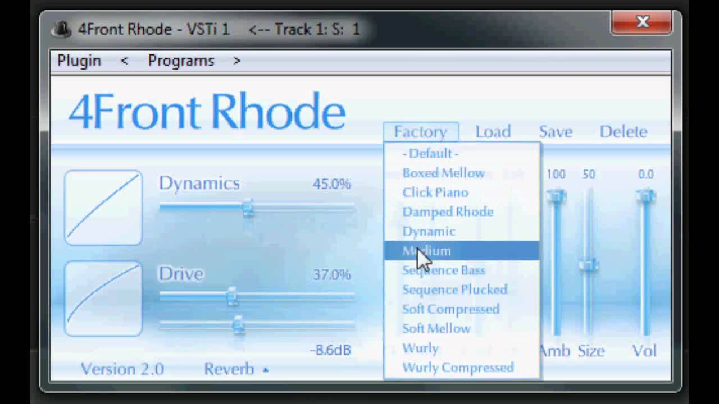This screenshot has width=719, height=404.
Task: Click the slider handle below Drive
Action: coord(238,324)
